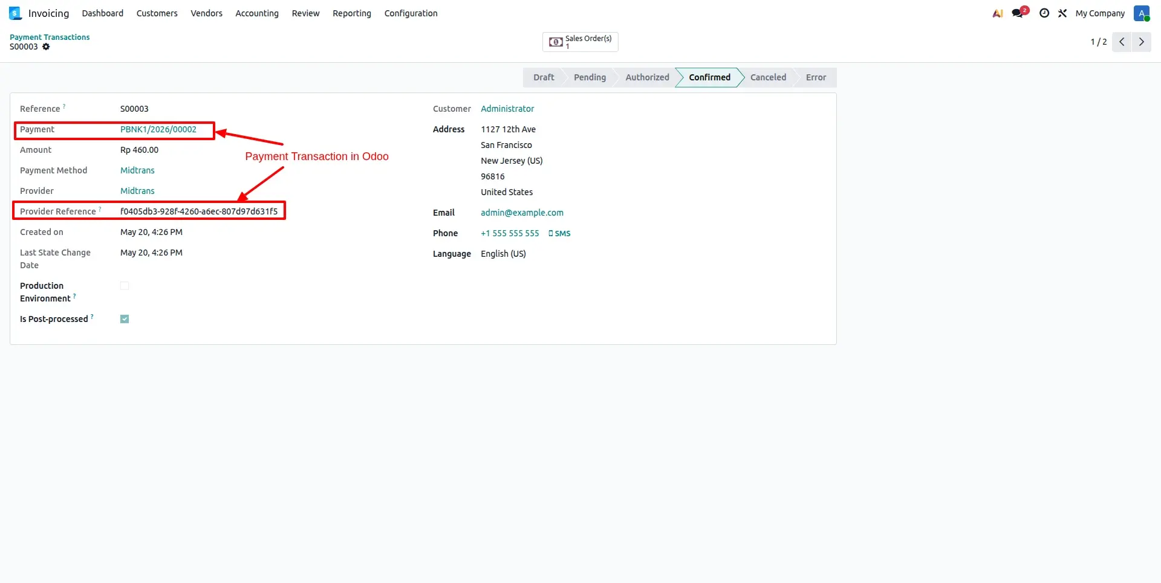Toggle the Production Environment checkbox
Viewport: 1161px width, 583px height.
point(125,286)
